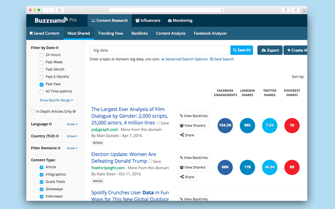This screenshot has height=209, width=335.
Task: Expand Advanced Search Options
Action: 184,59
